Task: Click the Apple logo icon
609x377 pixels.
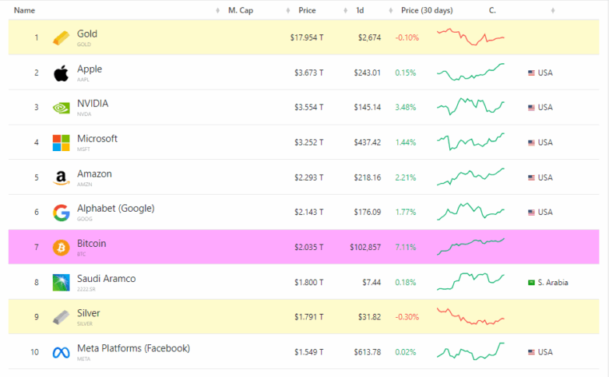Action: pyautogui.click(x=61, y=73)
